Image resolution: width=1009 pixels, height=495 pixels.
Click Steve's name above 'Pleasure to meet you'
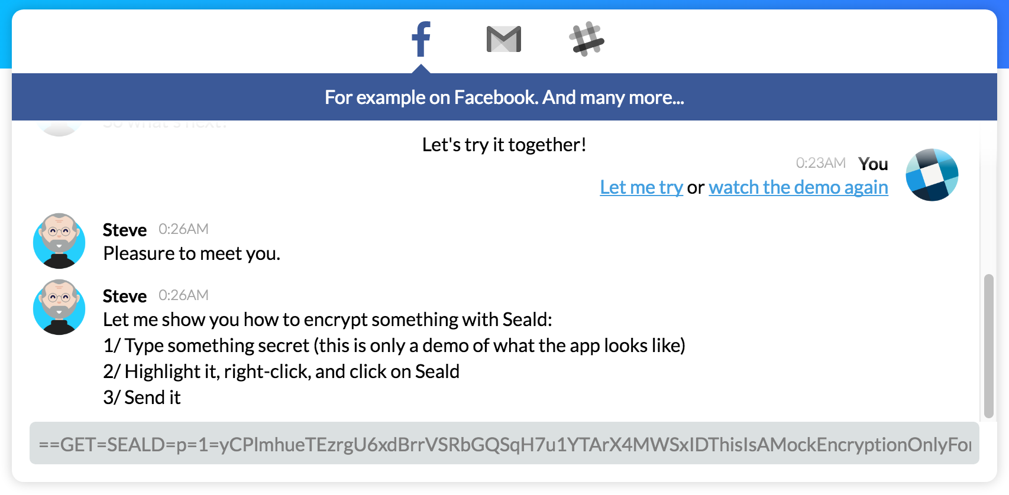point(125,229)
